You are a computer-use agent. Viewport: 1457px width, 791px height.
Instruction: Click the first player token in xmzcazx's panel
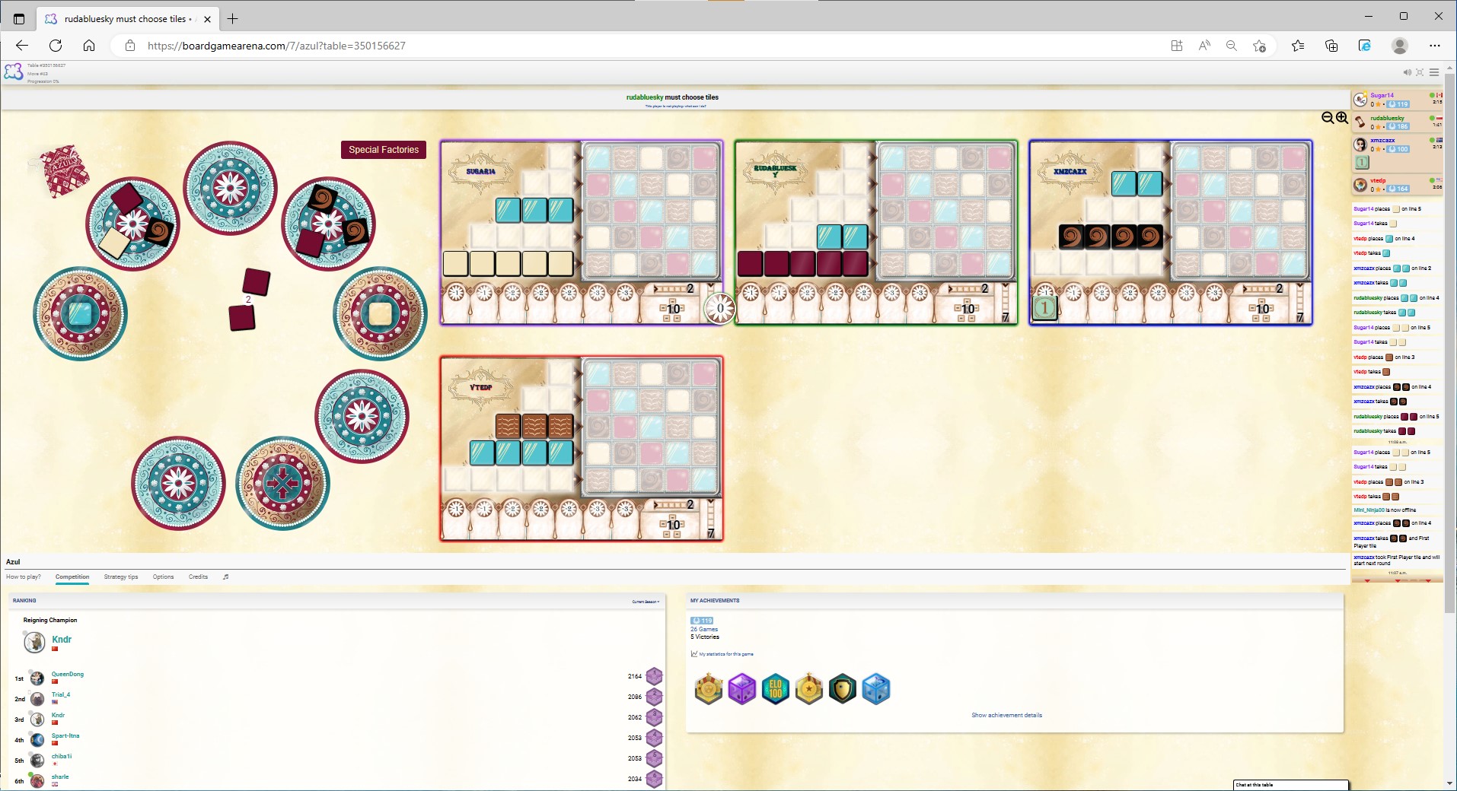coord(1362,162)
